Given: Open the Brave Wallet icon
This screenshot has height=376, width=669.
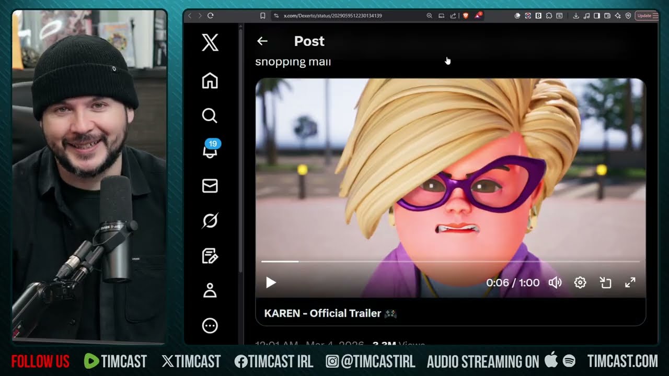Looking at the screenshot, I should coord(607,16).
